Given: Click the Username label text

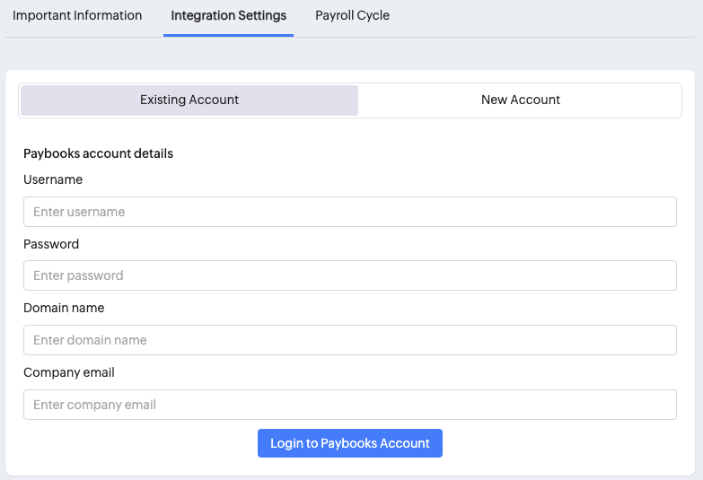Looking at the screenshot, I should (53, 179).
